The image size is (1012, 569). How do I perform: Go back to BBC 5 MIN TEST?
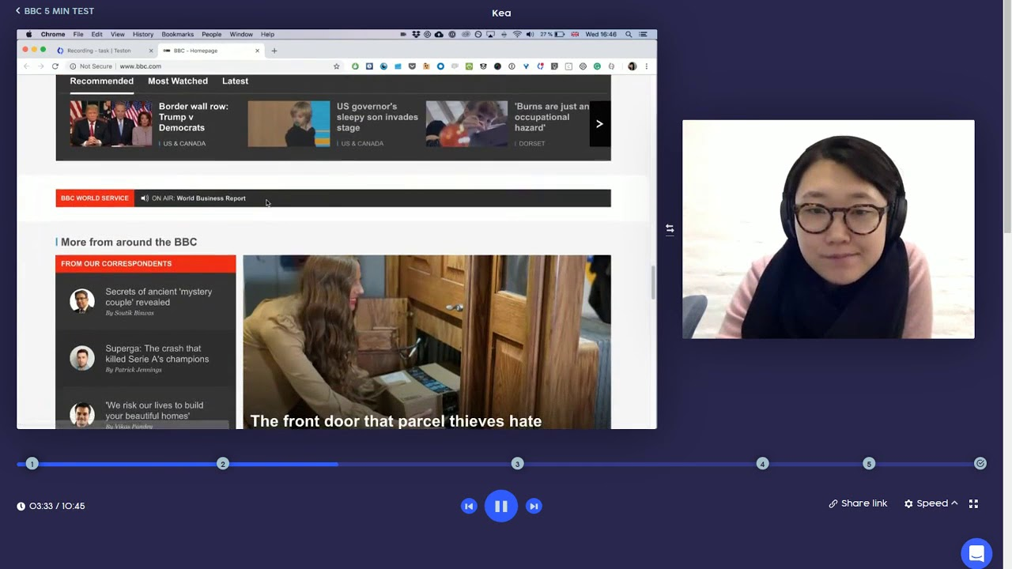[x=55, y=11]
